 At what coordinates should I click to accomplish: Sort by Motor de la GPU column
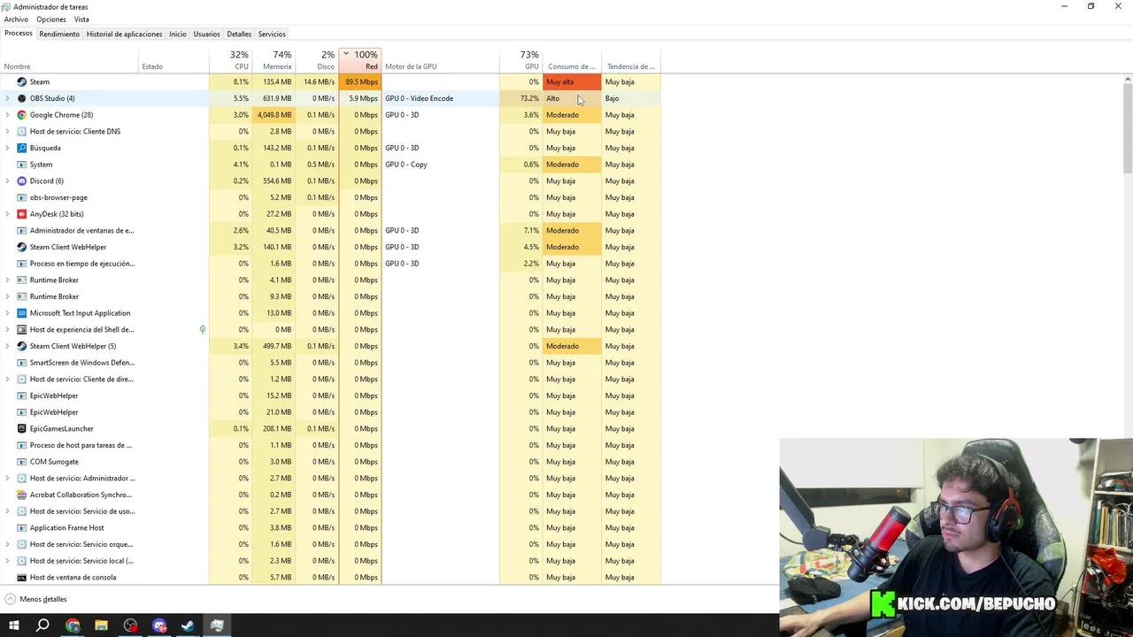pyautogui.click(x=440, y=60)
